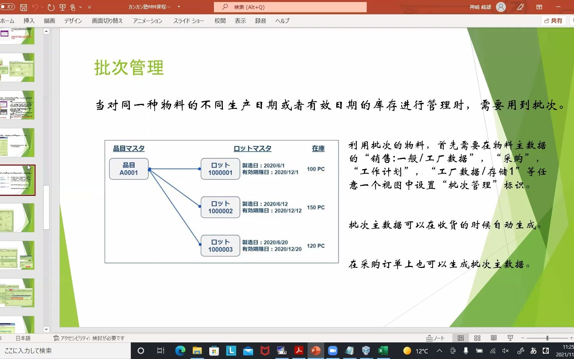
Task: Click the thumbnail pane scrollbar handle
Action: click(x=47, y=207)
